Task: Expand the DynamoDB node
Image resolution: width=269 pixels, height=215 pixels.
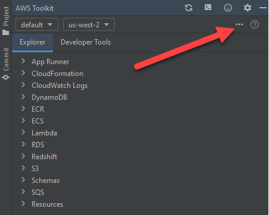Action: coord(23,97)
